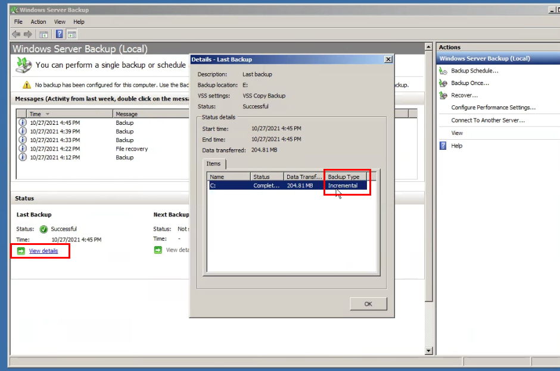
Task: Open the Action menu
Action: pyautogui.click(x=38, y=22)
